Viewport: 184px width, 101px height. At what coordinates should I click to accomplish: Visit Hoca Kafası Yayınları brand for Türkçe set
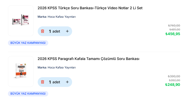62,17
